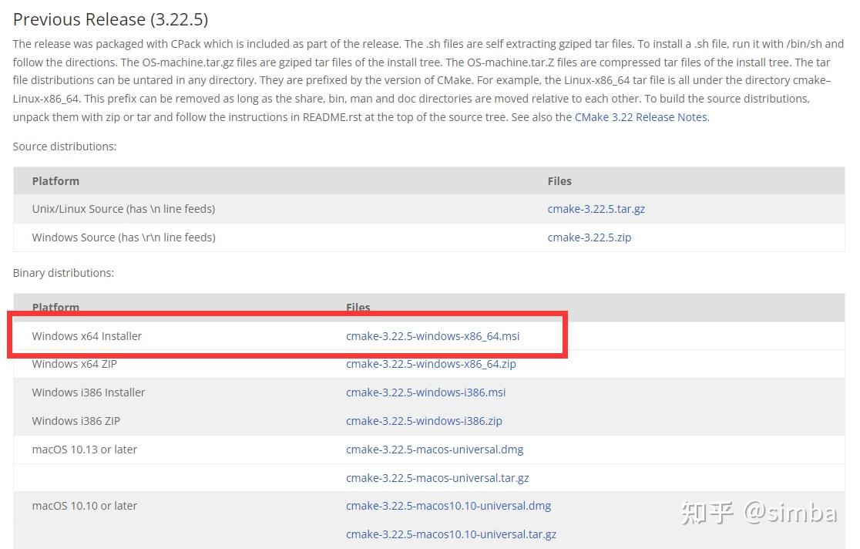Download cmake-3.22.5-macos10.10-universal.tar.gz
This screenshot has width=860, height=549.
pyautogui.click(x=451, y=534)
